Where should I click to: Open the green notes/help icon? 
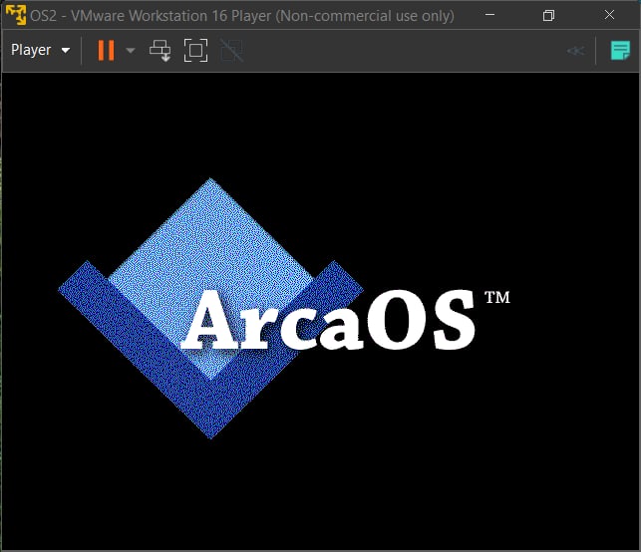pyautogui.click(x=620, y=50)
